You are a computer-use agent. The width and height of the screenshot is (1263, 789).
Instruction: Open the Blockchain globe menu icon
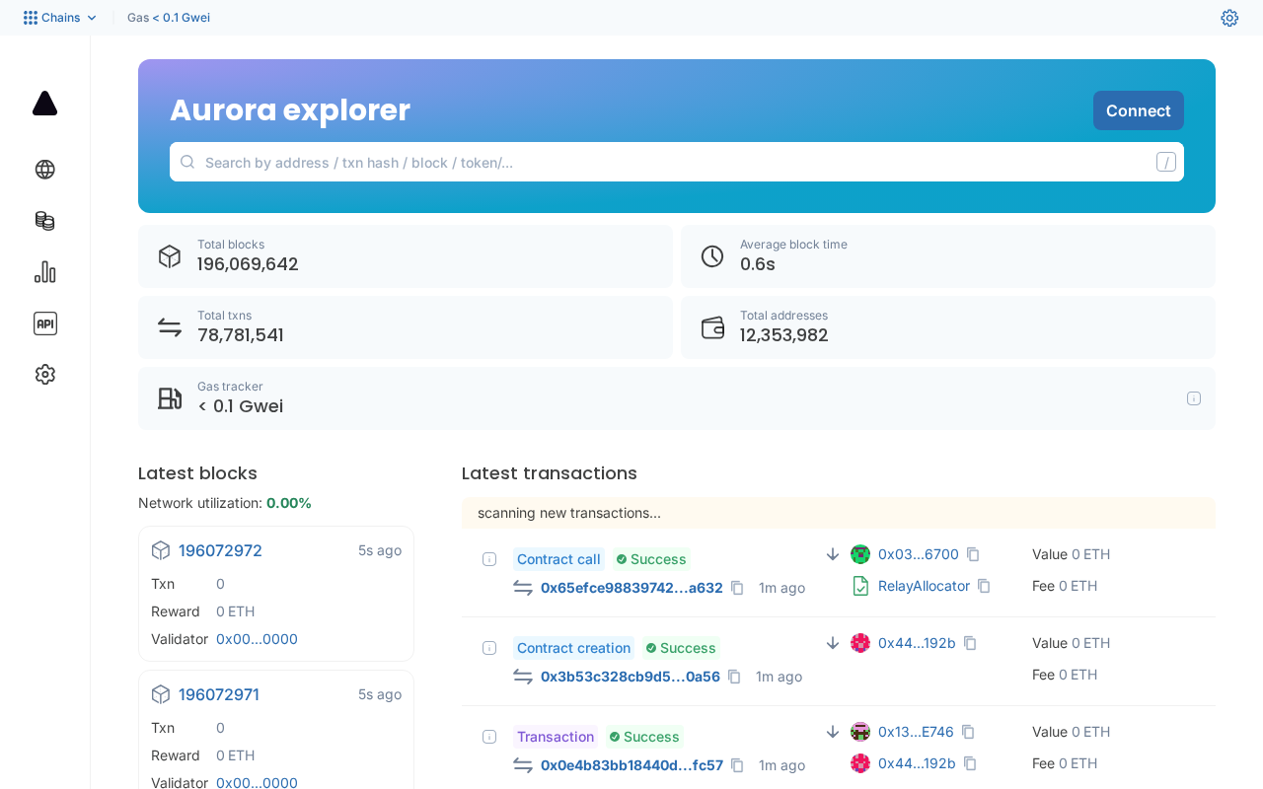(x=44, y=170)
